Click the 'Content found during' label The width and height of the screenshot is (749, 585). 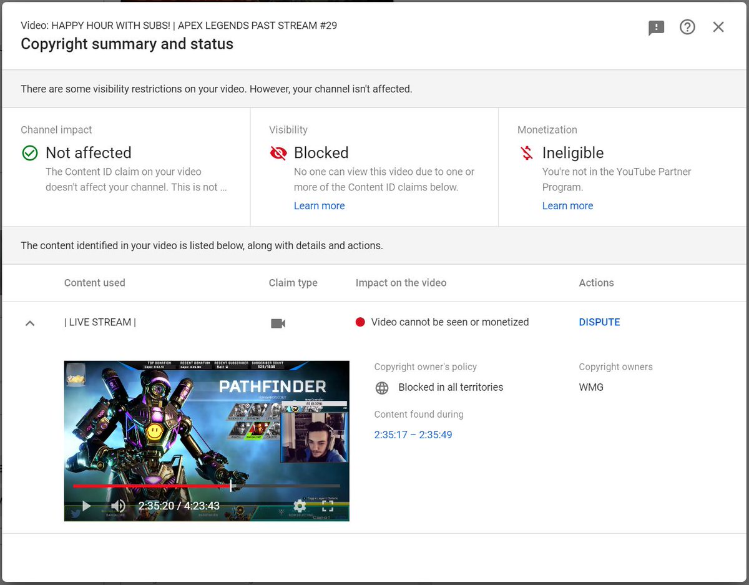pyautogui.click(x=419, y=415)
